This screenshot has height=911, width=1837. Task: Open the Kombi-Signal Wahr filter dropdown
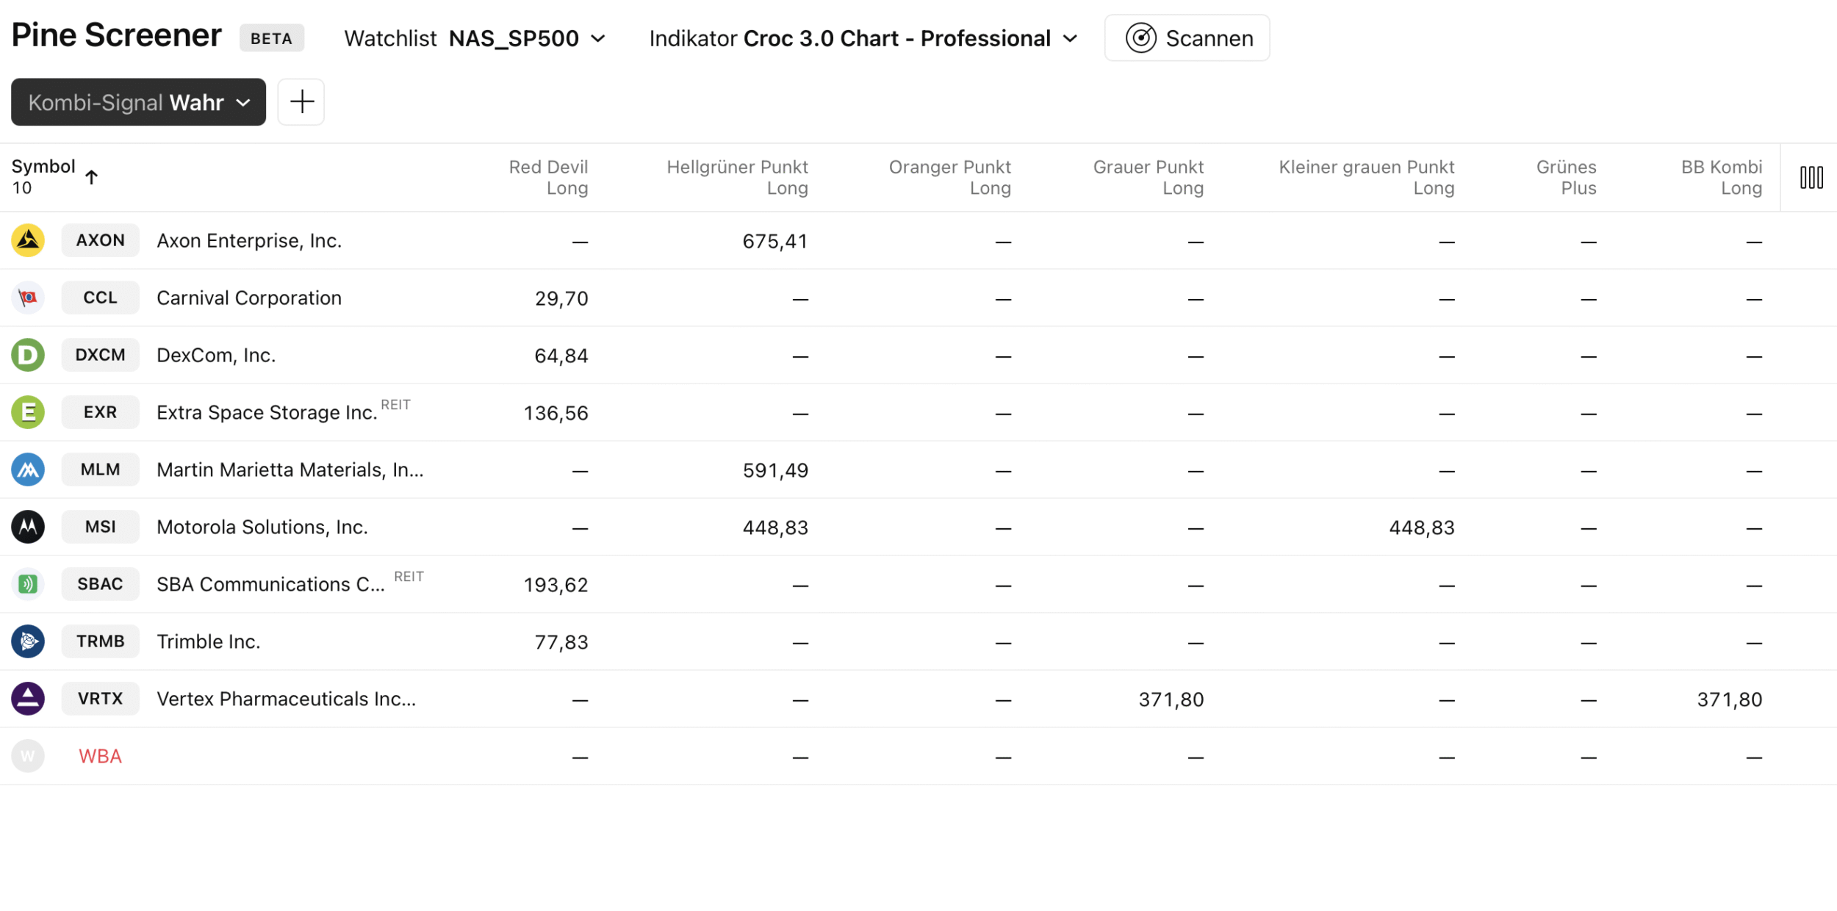[138, 102]
